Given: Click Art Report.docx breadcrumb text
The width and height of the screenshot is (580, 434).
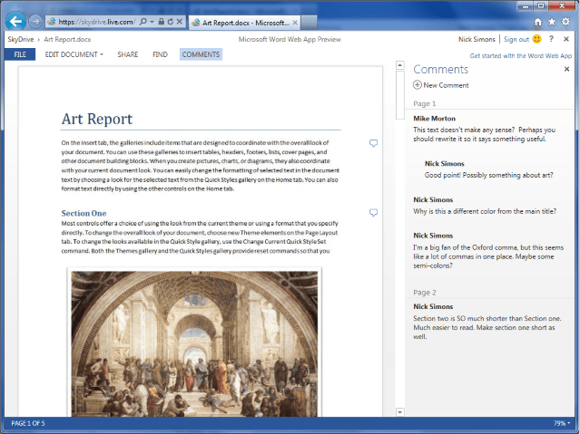Looking at the screenshot, I should (67, 39).
